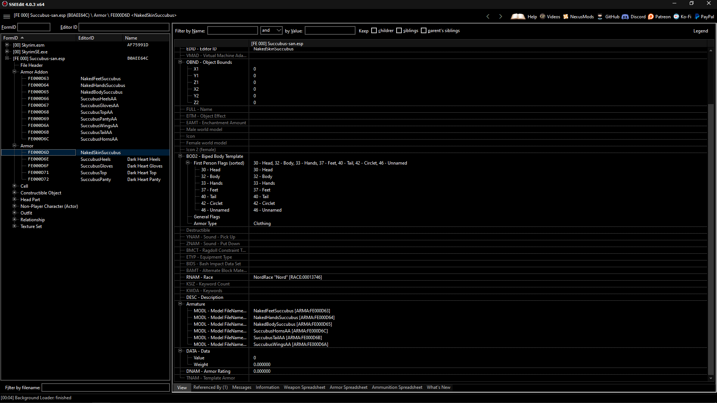Collapse the Armature section
717x403 pixels.
(180, 304)
